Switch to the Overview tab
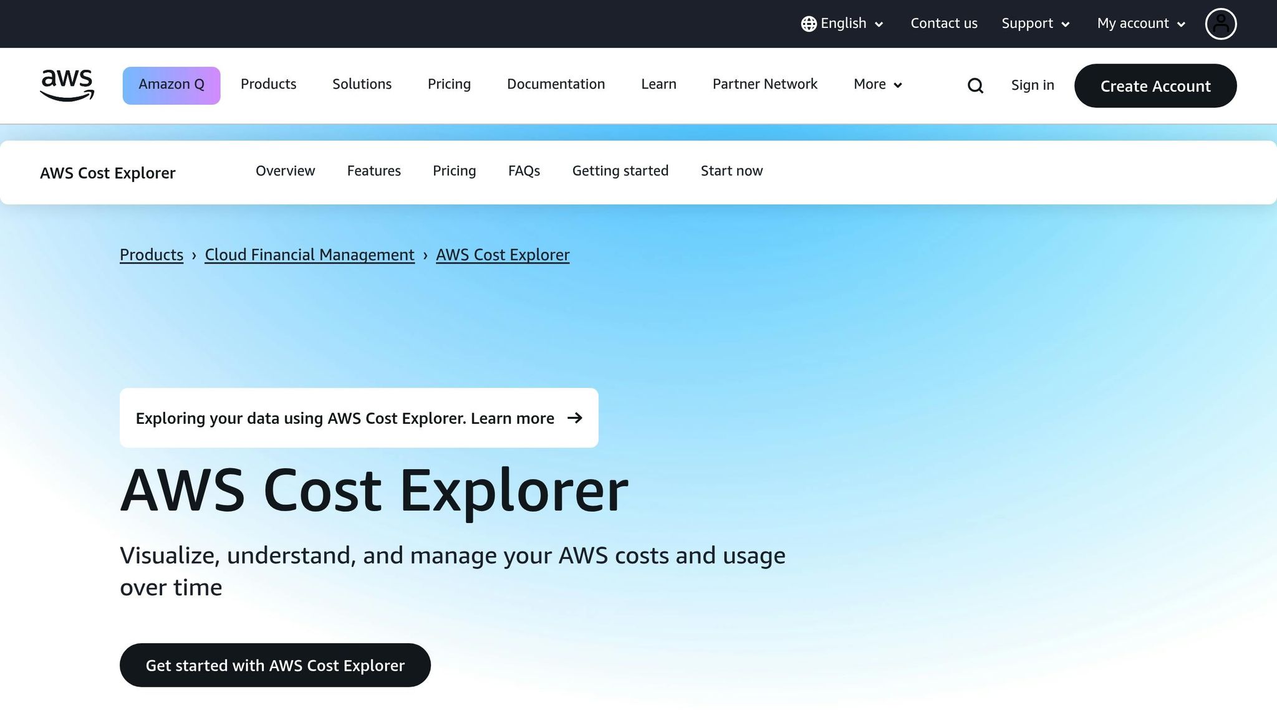The height and width of the screenshot is (718, 1277). pos(285,171)
